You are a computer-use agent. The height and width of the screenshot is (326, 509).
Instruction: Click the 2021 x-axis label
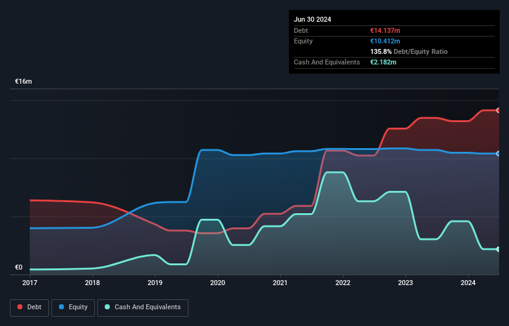click(280, 283)
